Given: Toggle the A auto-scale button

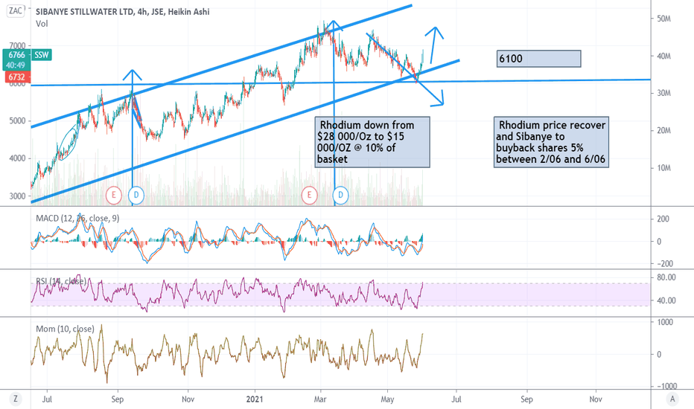Looking at the screenshot, I should click(x=672, y=399).
